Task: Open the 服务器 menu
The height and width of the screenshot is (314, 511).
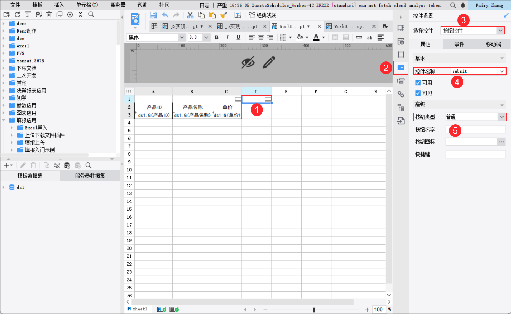Action: 118,5
